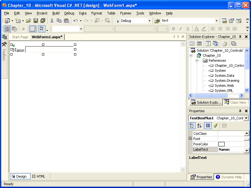
Task: Switch to HTML view
Action: click(39, 176)
